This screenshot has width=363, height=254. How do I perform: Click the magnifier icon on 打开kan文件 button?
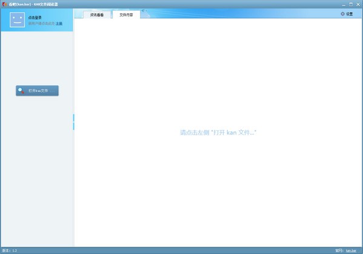(21, 90)
